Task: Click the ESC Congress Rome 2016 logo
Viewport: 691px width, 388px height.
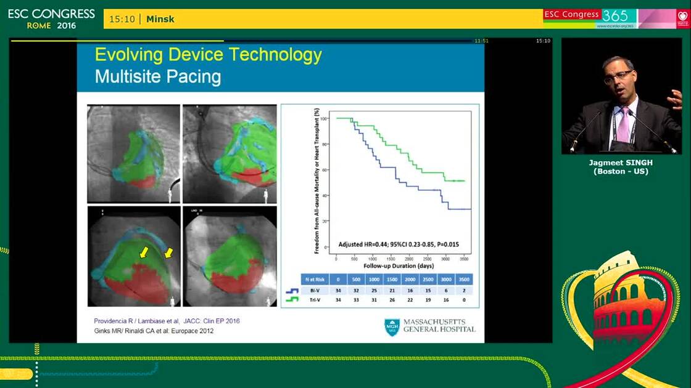Action: [x=51, y=18]
